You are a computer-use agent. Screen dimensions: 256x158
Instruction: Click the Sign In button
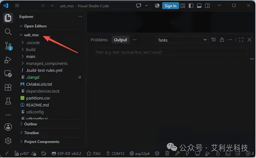click(x=170, y=6)
